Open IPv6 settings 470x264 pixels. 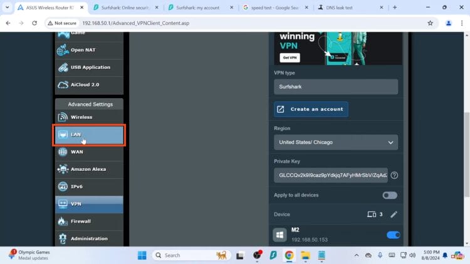point(89,187)
